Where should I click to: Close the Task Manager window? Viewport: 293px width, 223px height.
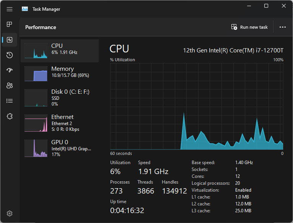coord(284,6)
